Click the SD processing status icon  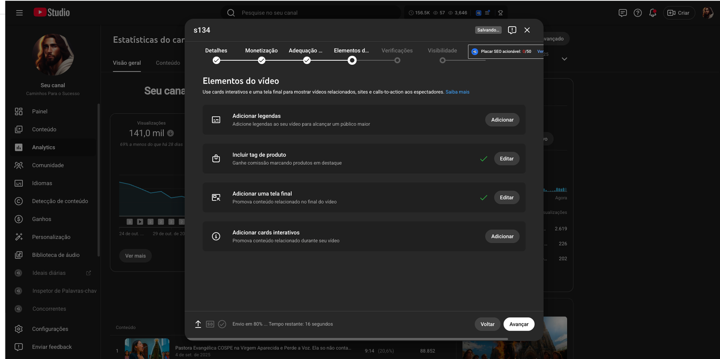click(210, 324)
